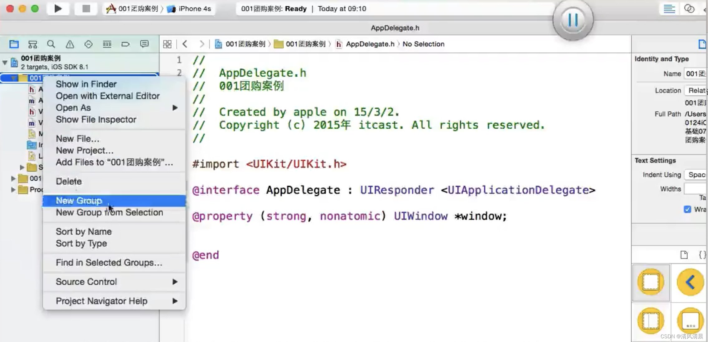
Task: Click the related items grid icon
Action: pos(167,44)
